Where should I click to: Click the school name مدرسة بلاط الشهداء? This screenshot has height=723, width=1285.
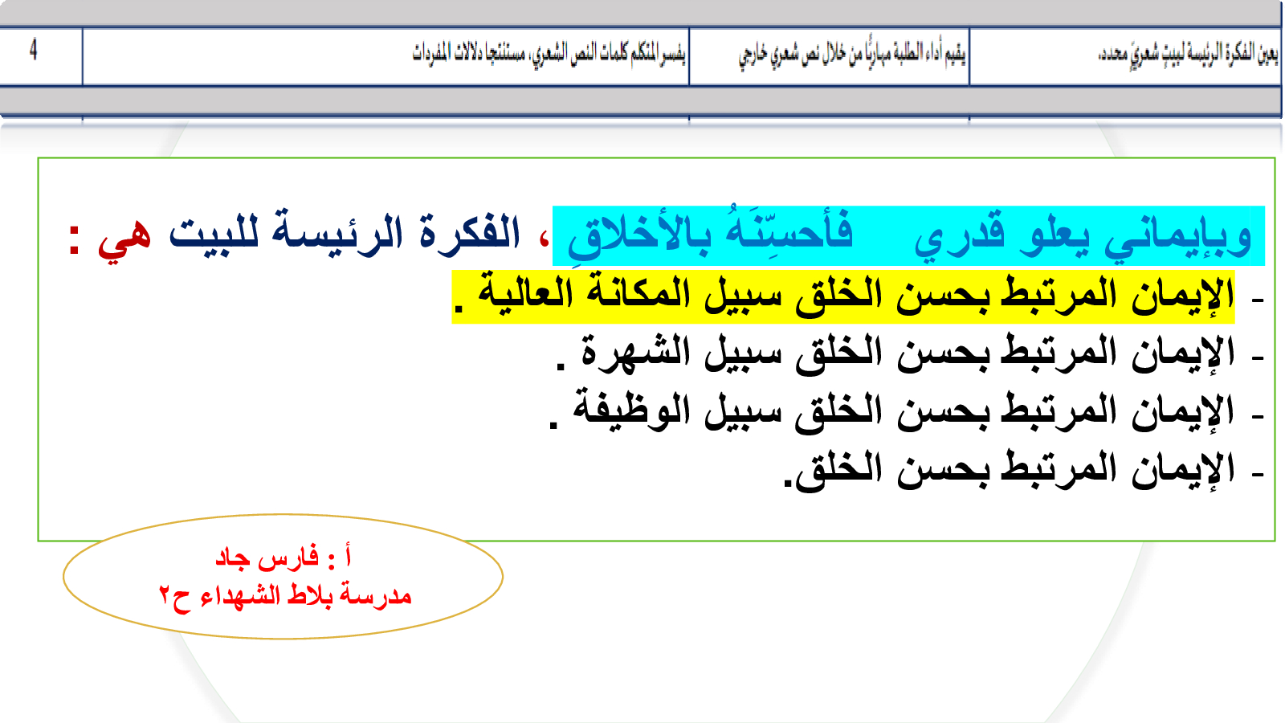click(x=286, y=596)
